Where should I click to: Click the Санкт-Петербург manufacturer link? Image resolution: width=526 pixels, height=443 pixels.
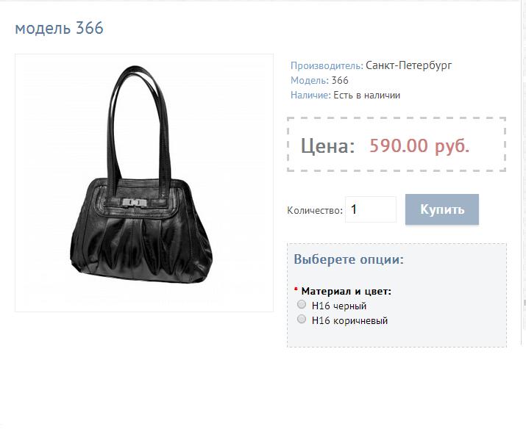[408, 65]
